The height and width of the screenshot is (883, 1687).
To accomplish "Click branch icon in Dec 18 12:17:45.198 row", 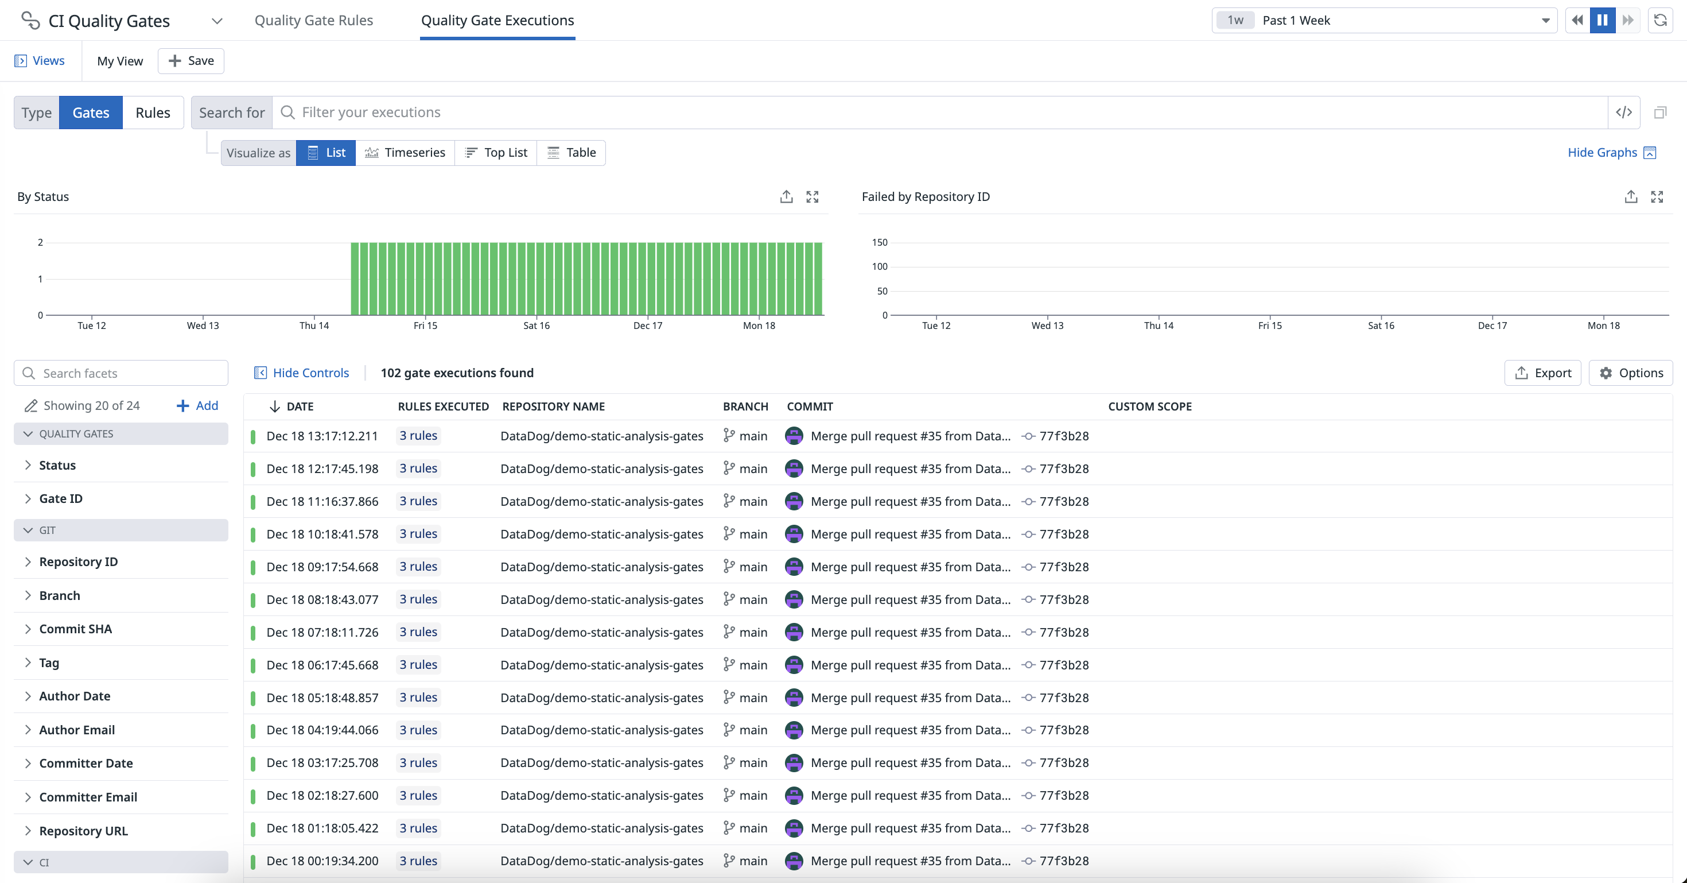I will [729, 468].
